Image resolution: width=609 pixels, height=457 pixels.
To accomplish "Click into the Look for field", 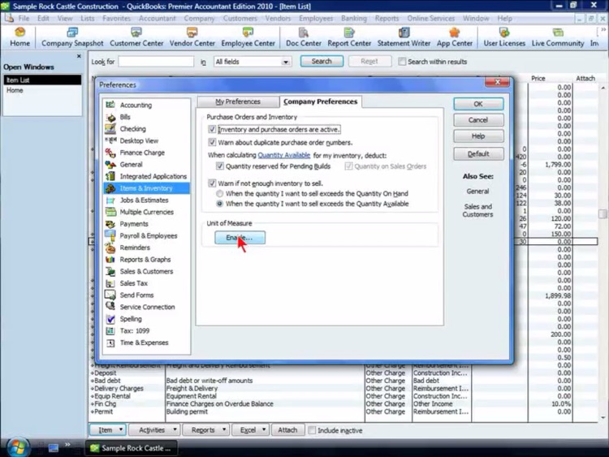I will 156,62.
